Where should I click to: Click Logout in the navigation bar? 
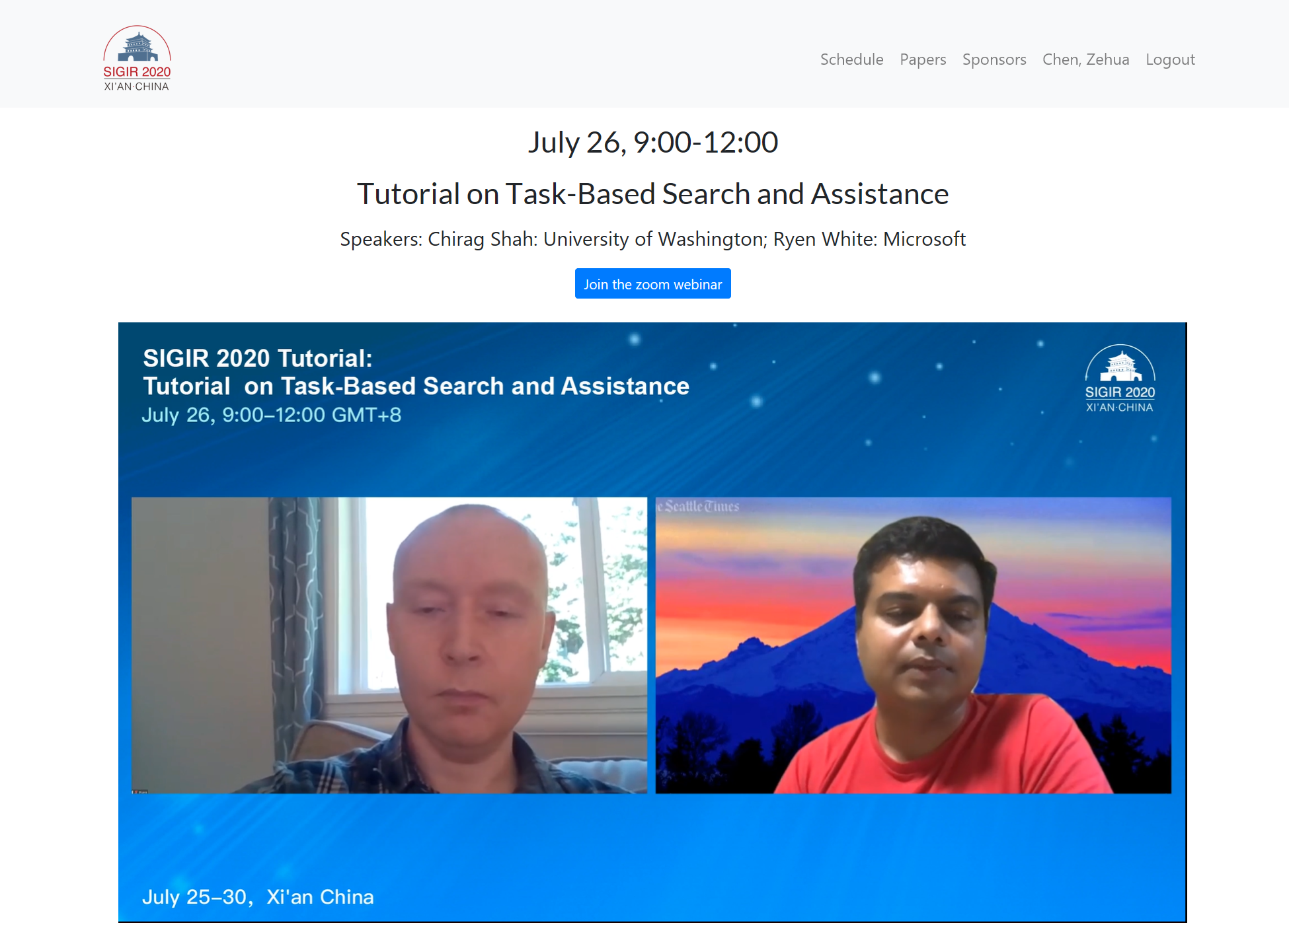pyautogui.click(x=1169, y=59)
